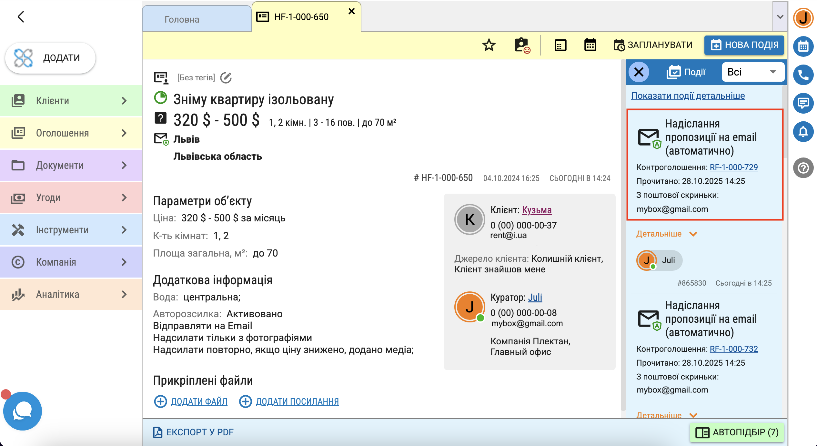
Task: Expand the tabs list chevron
Action: 780,17
